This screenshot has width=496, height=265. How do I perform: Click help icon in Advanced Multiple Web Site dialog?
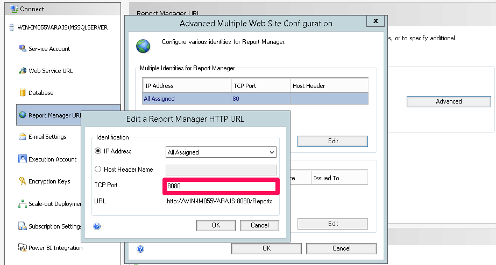pos(140,249)
